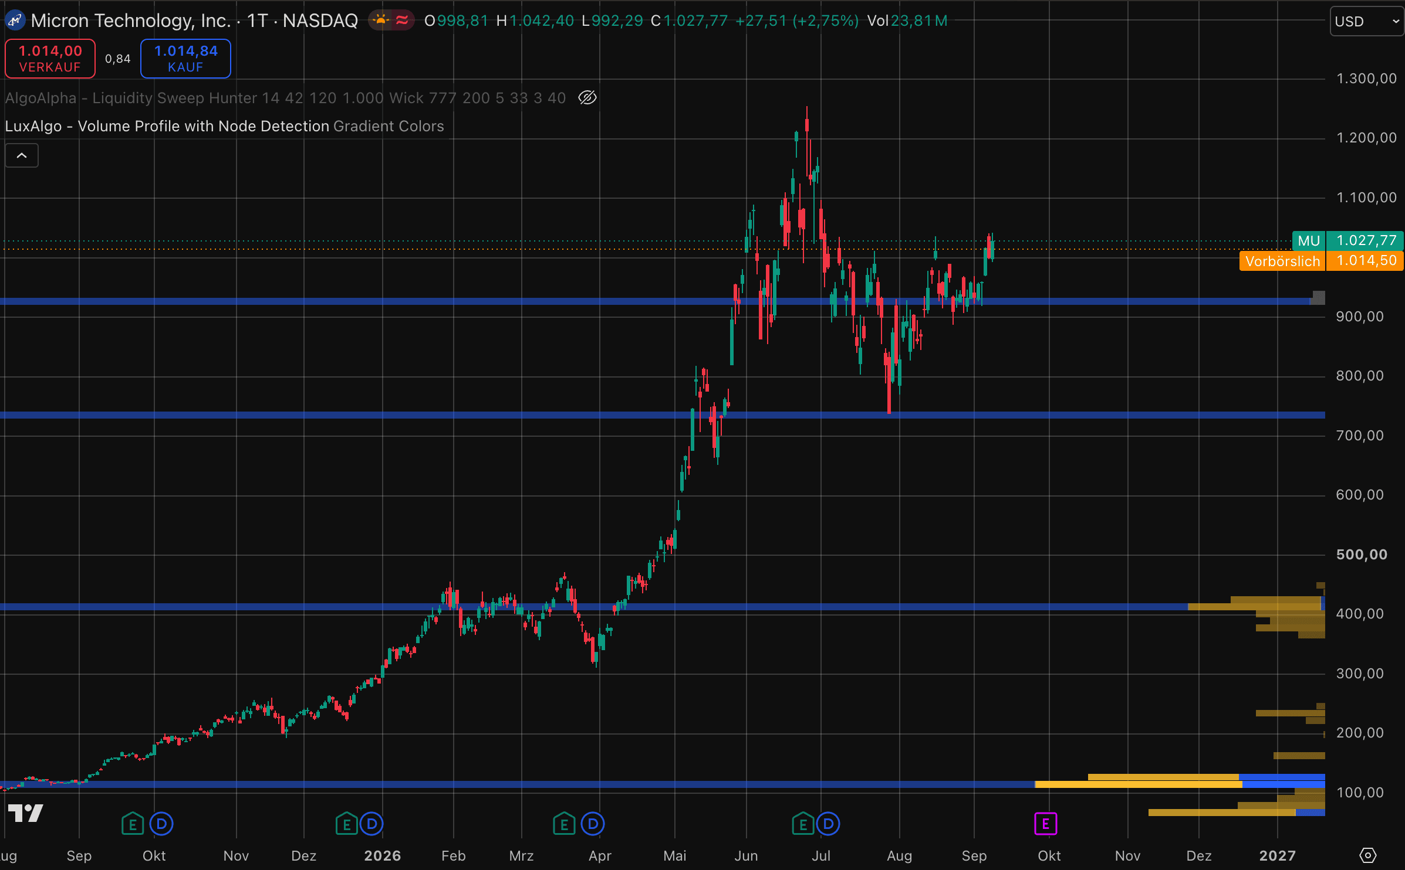
Task: Click the bold 500,00 price axis label
Action: 1362,555
